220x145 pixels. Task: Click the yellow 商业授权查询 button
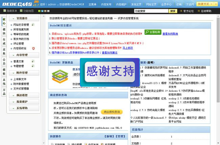tap(112, 112)
